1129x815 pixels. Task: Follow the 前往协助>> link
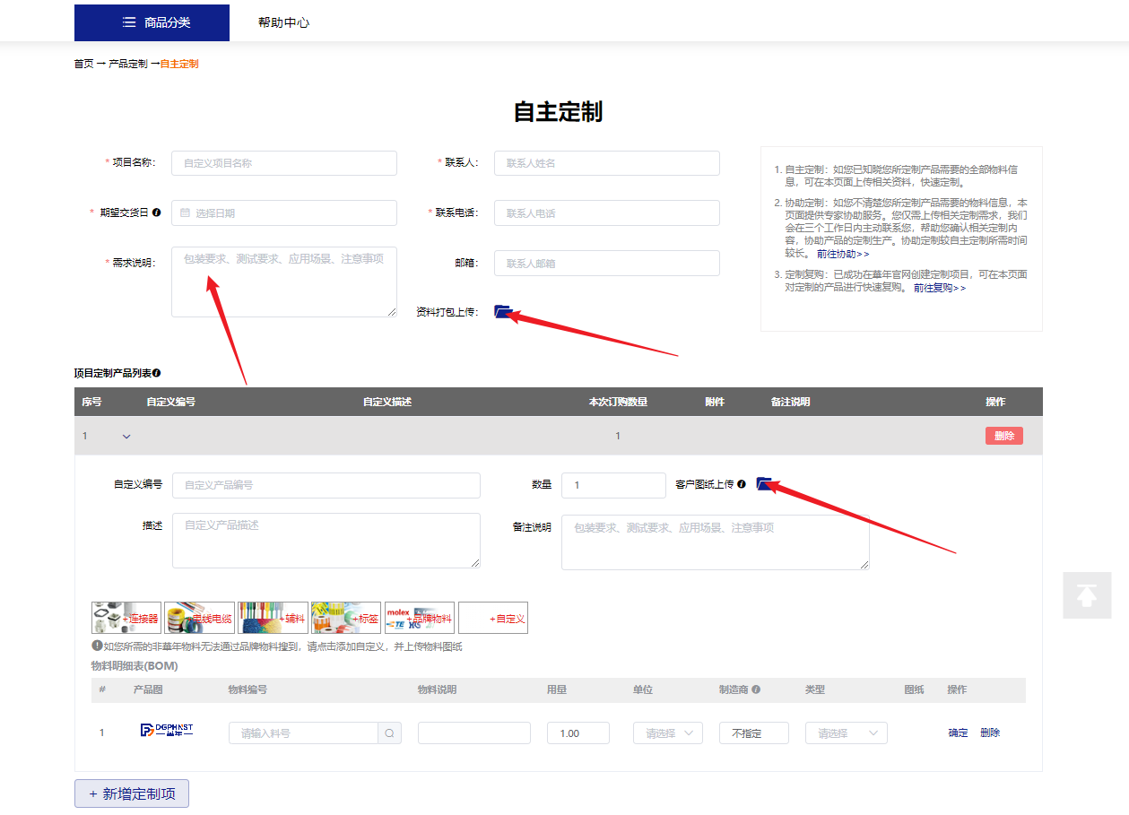(843, 254)
